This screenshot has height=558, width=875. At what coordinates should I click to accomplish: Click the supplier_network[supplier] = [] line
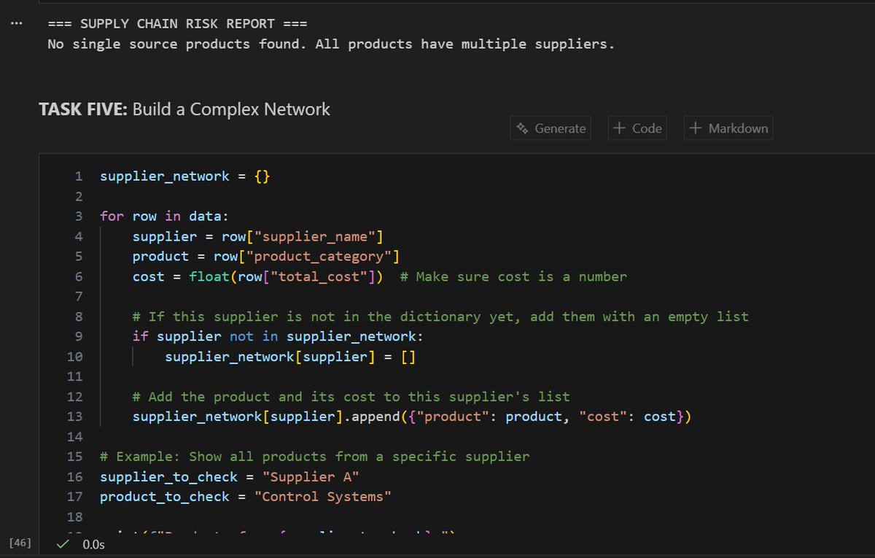click(x=291, y=357)
